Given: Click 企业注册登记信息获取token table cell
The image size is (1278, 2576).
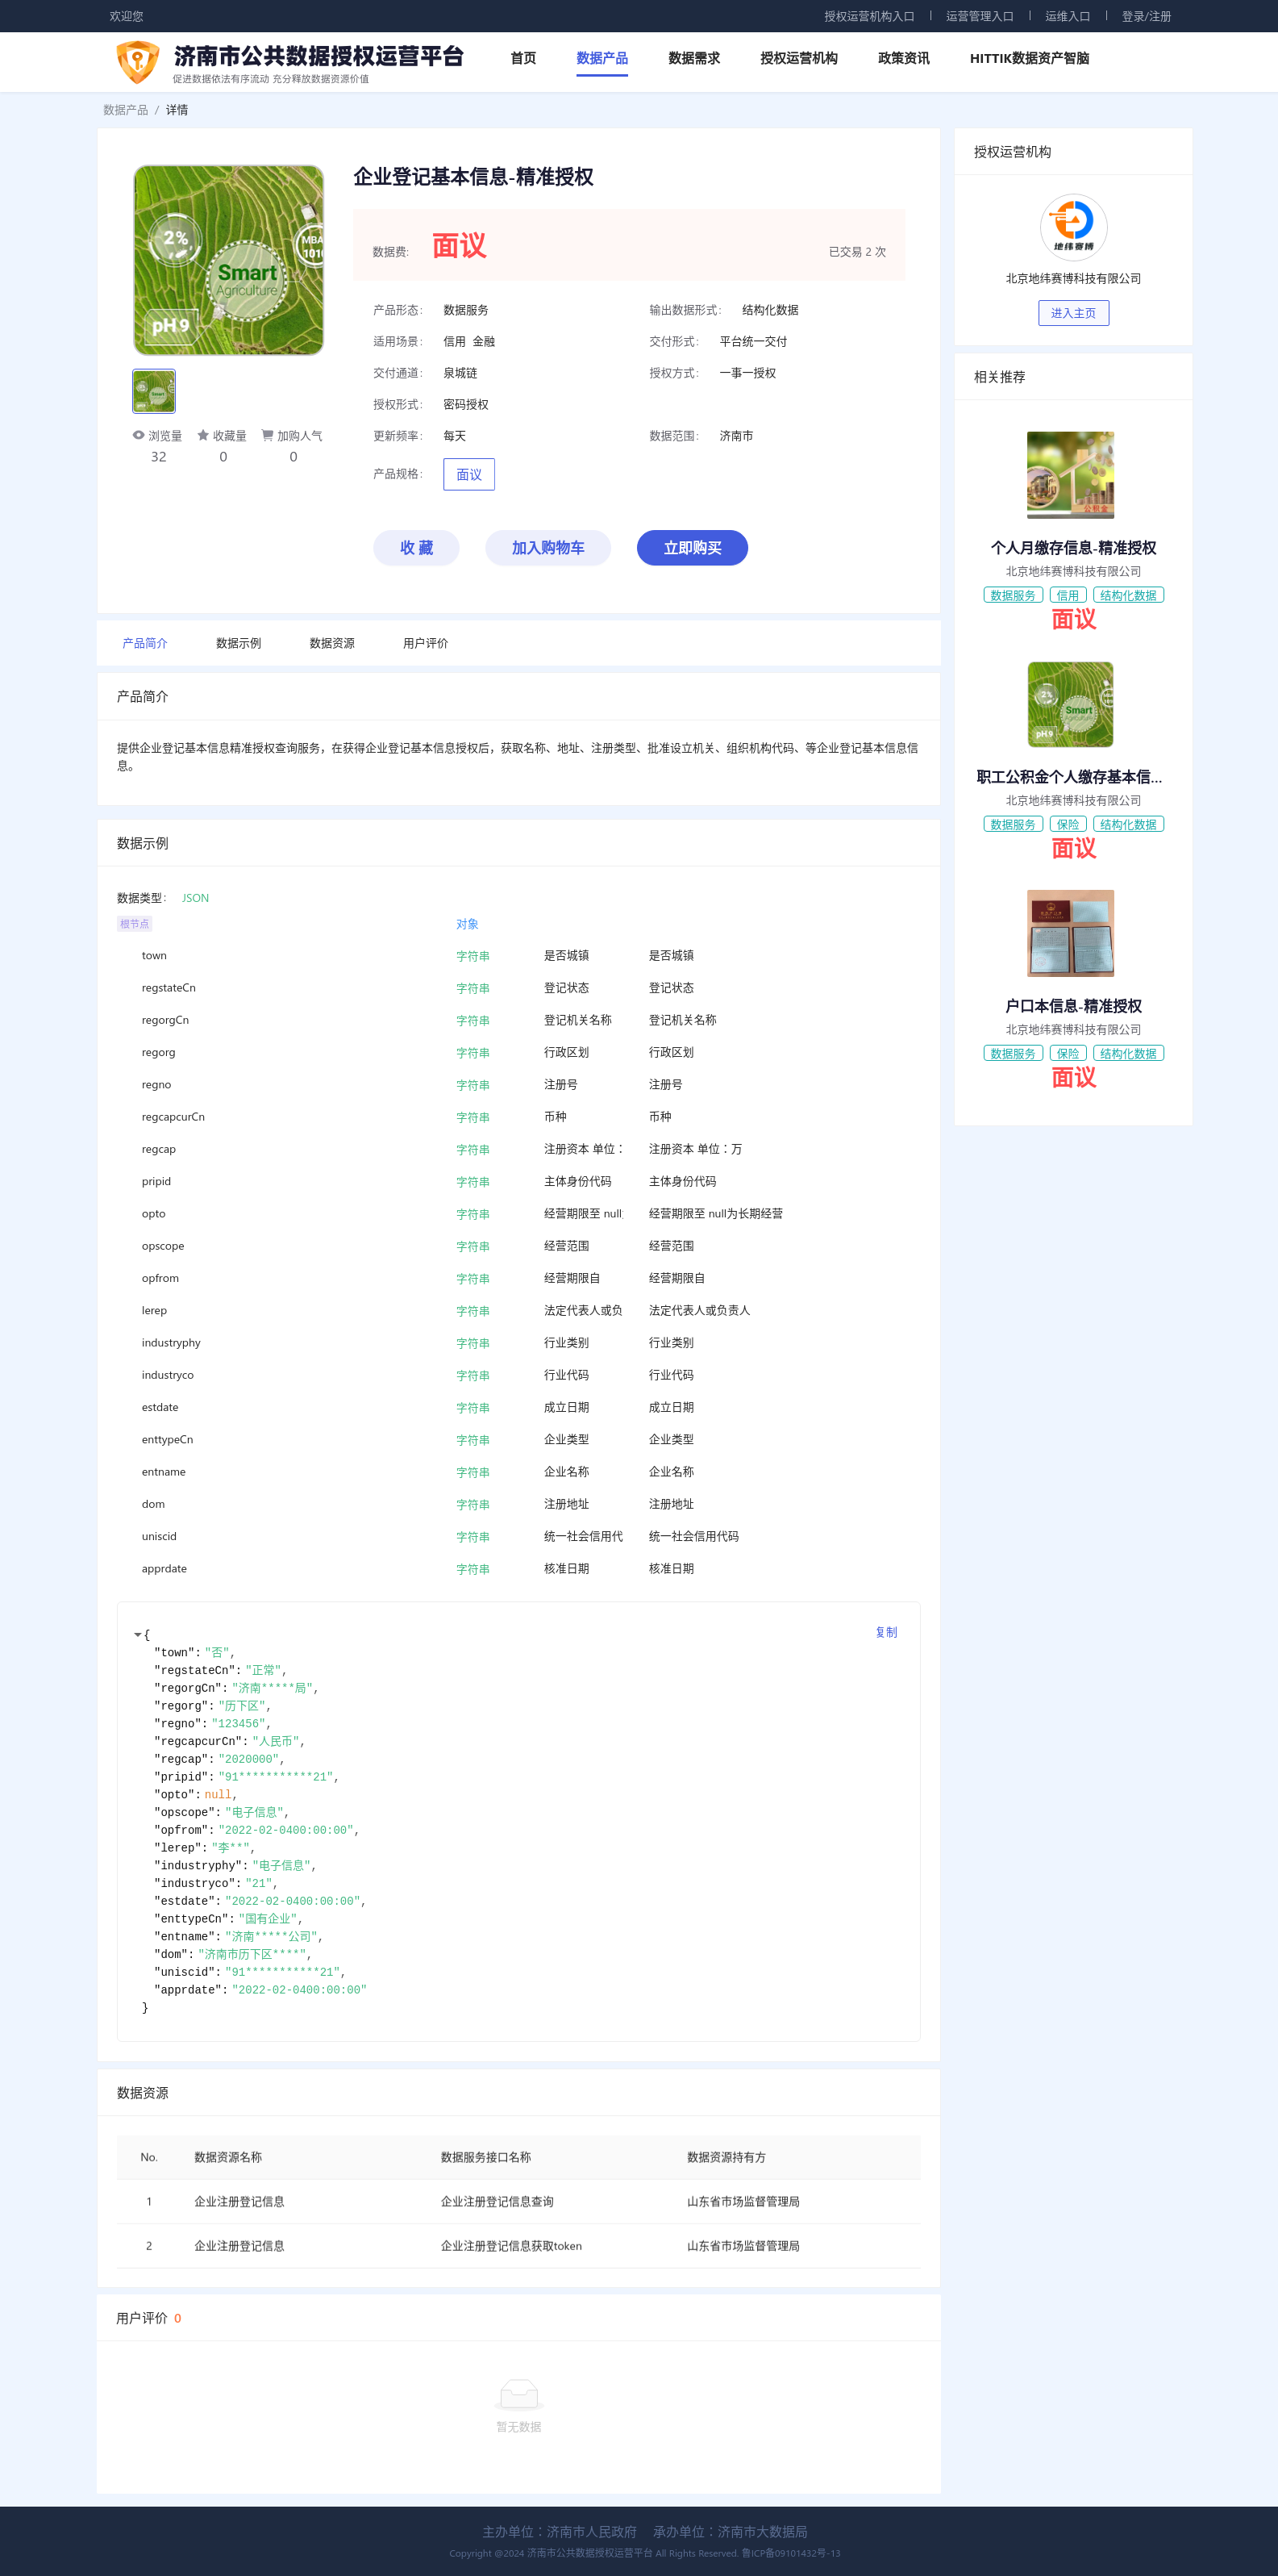Looking at the screenshot, I should tap(510, 2246).
